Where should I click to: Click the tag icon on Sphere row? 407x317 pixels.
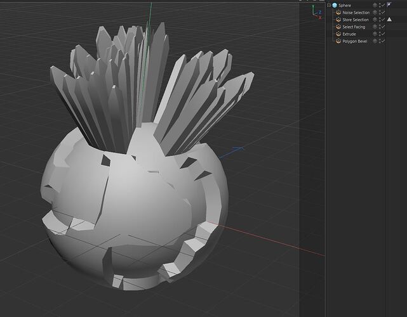(389, 5)
